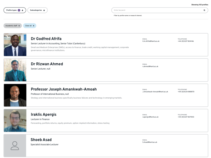
Task: Open Iraklis Apergis profile link
Action: click(x=43, y=114)
